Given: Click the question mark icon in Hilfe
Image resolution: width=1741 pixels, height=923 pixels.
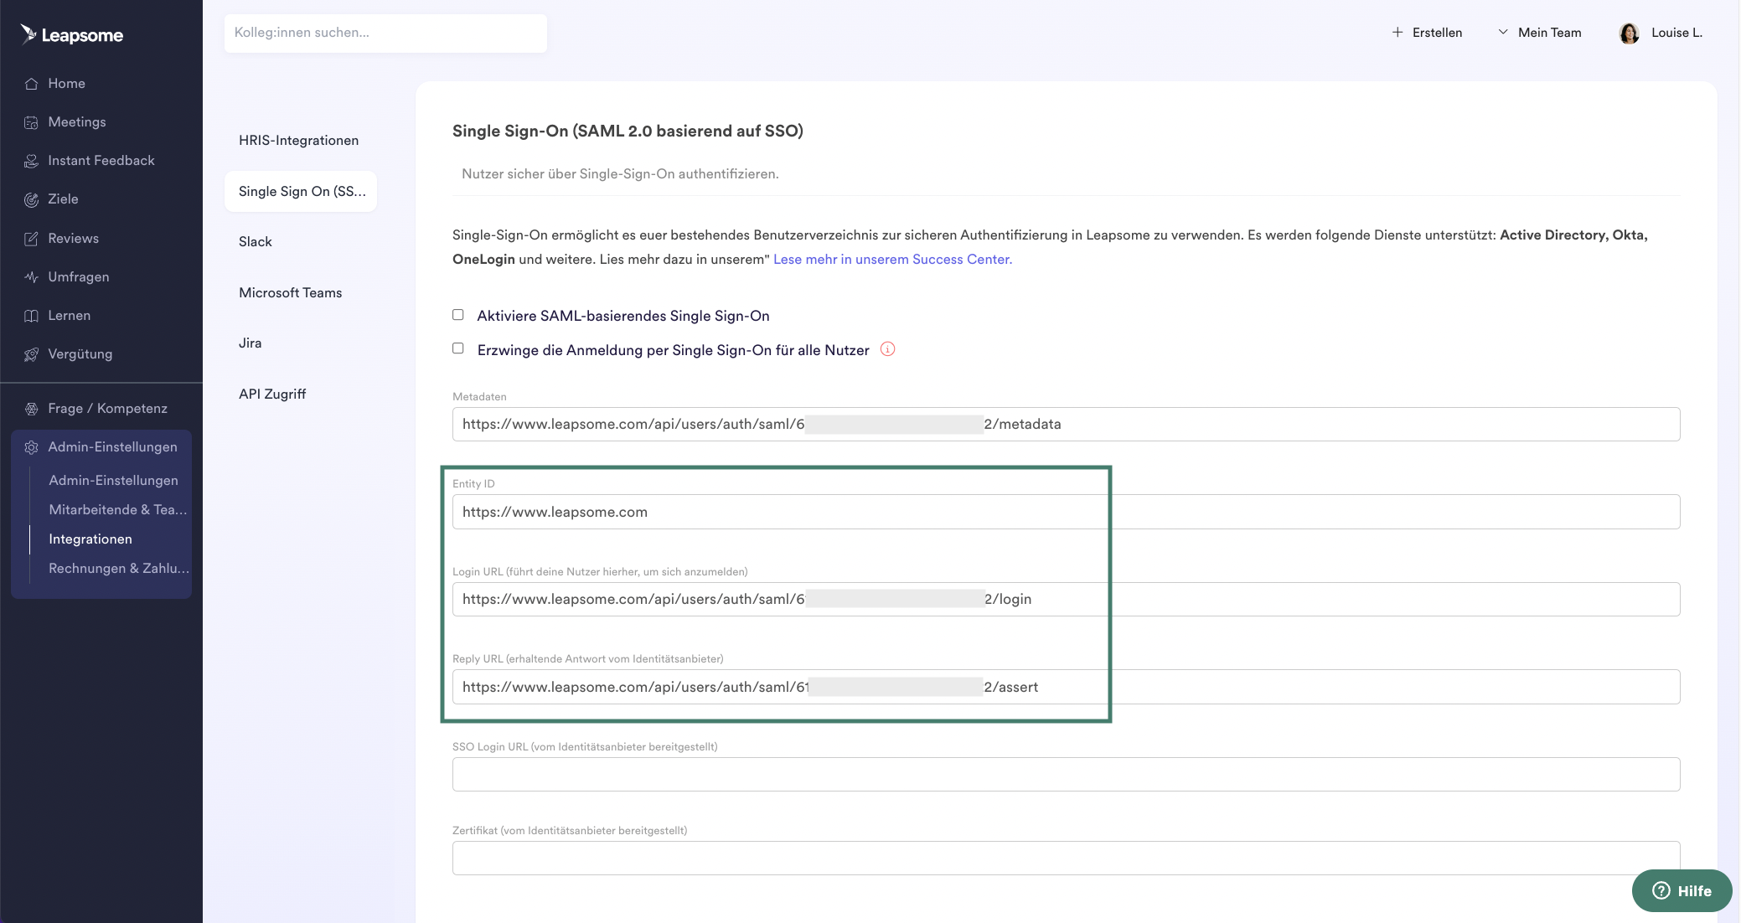Looking at the screenshot, I should click(x=1661, y=891).
